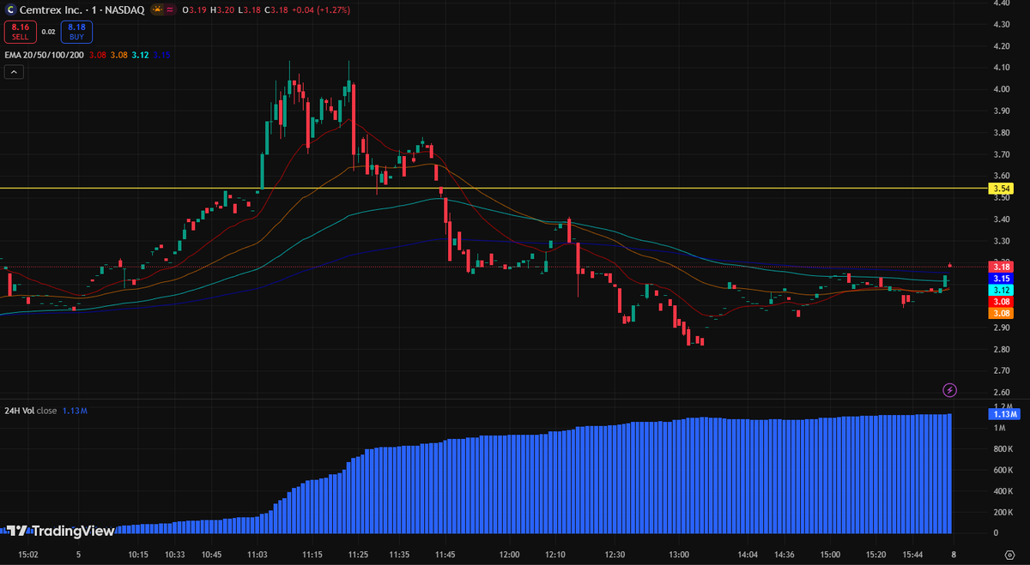The width and height of the screenshot is (1030, 565).
Task: Click the yellow 3.54 price label
Action: pos(1001,189)
